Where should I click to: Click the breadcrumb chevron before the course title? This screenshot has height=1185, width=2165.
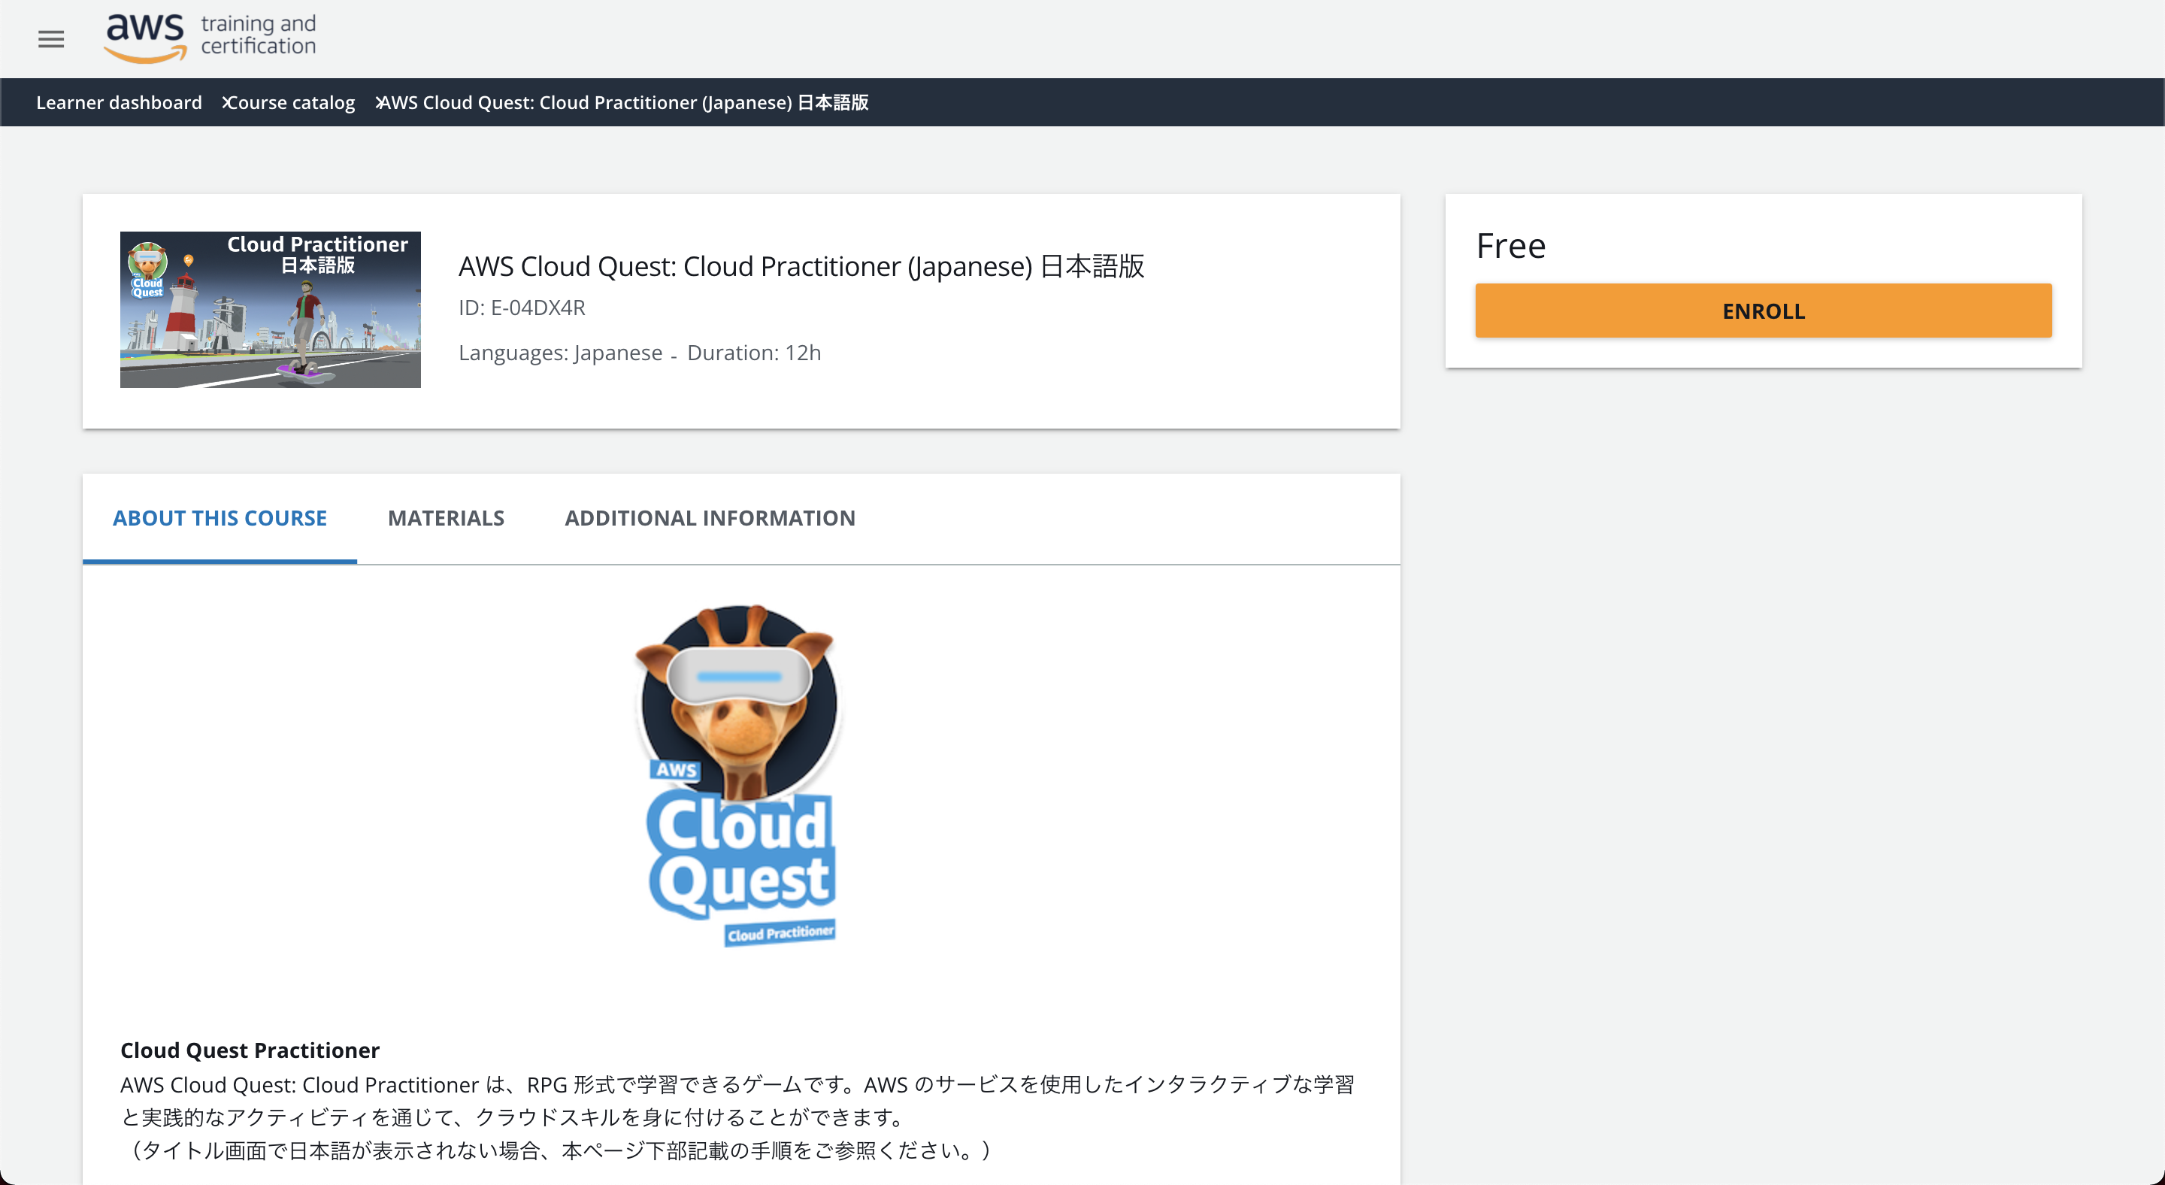coord(380,102)
